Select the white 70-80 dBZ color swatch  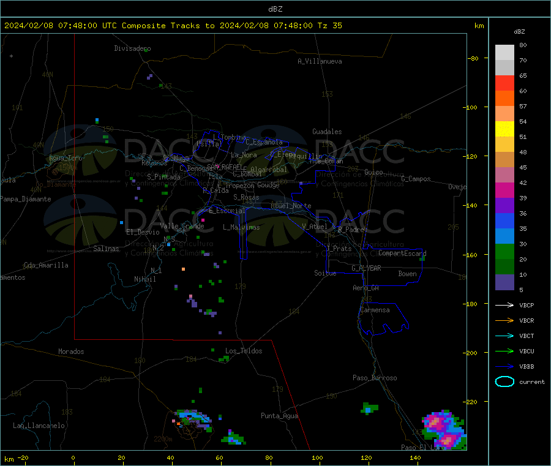click(504, 53)
